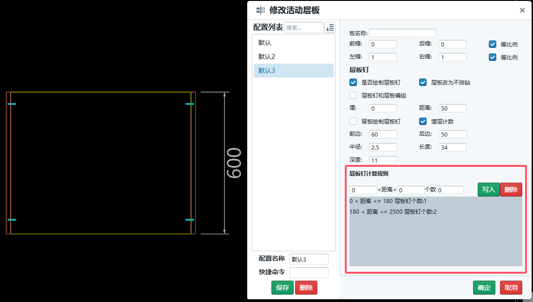Confirm the dialog with 确定

coord(484,288)
